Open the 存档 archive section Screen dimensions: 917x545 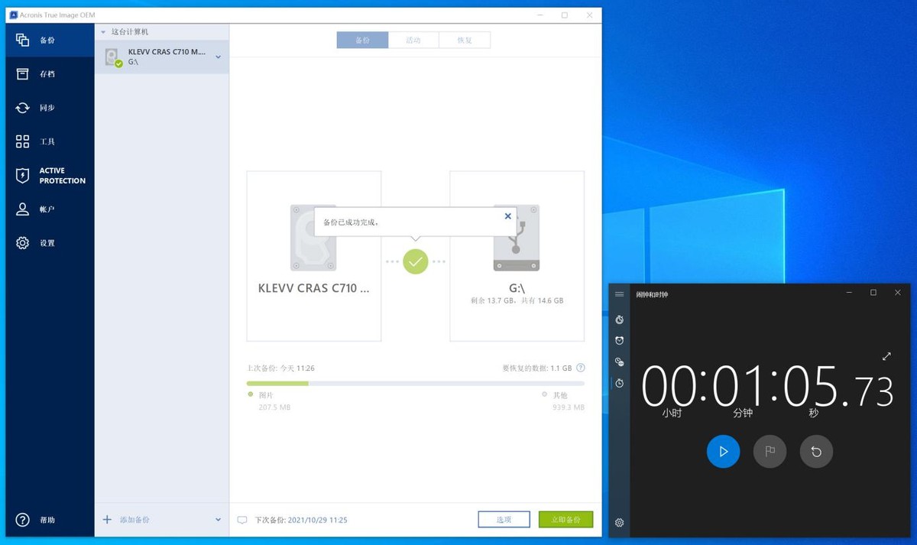click(x=50, y=74)
